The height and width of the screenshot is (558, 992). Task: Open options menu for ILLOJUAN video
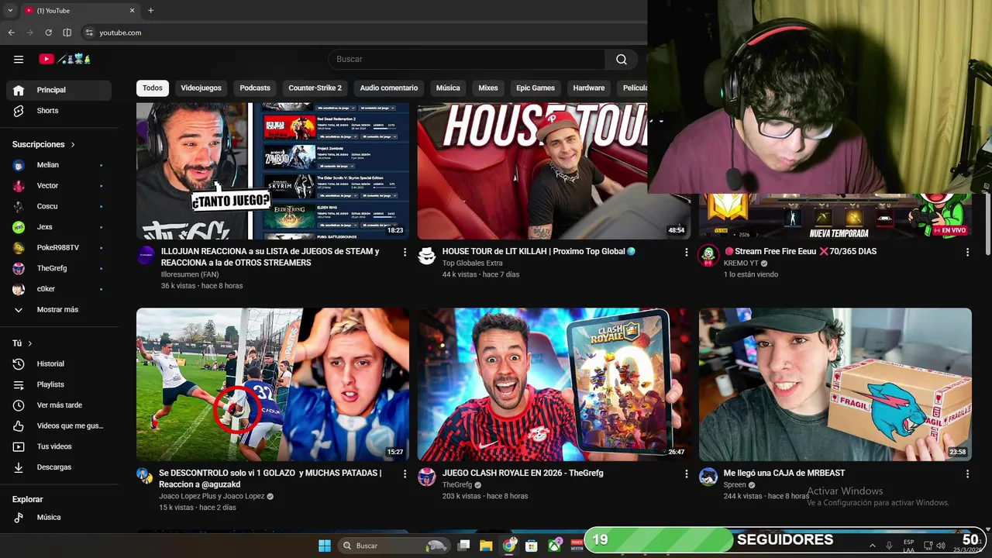pos(405,252)
